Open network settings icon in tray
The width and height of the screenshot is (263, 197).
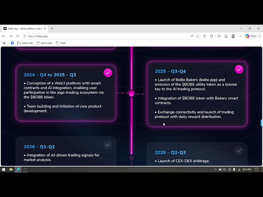point(239,170)
